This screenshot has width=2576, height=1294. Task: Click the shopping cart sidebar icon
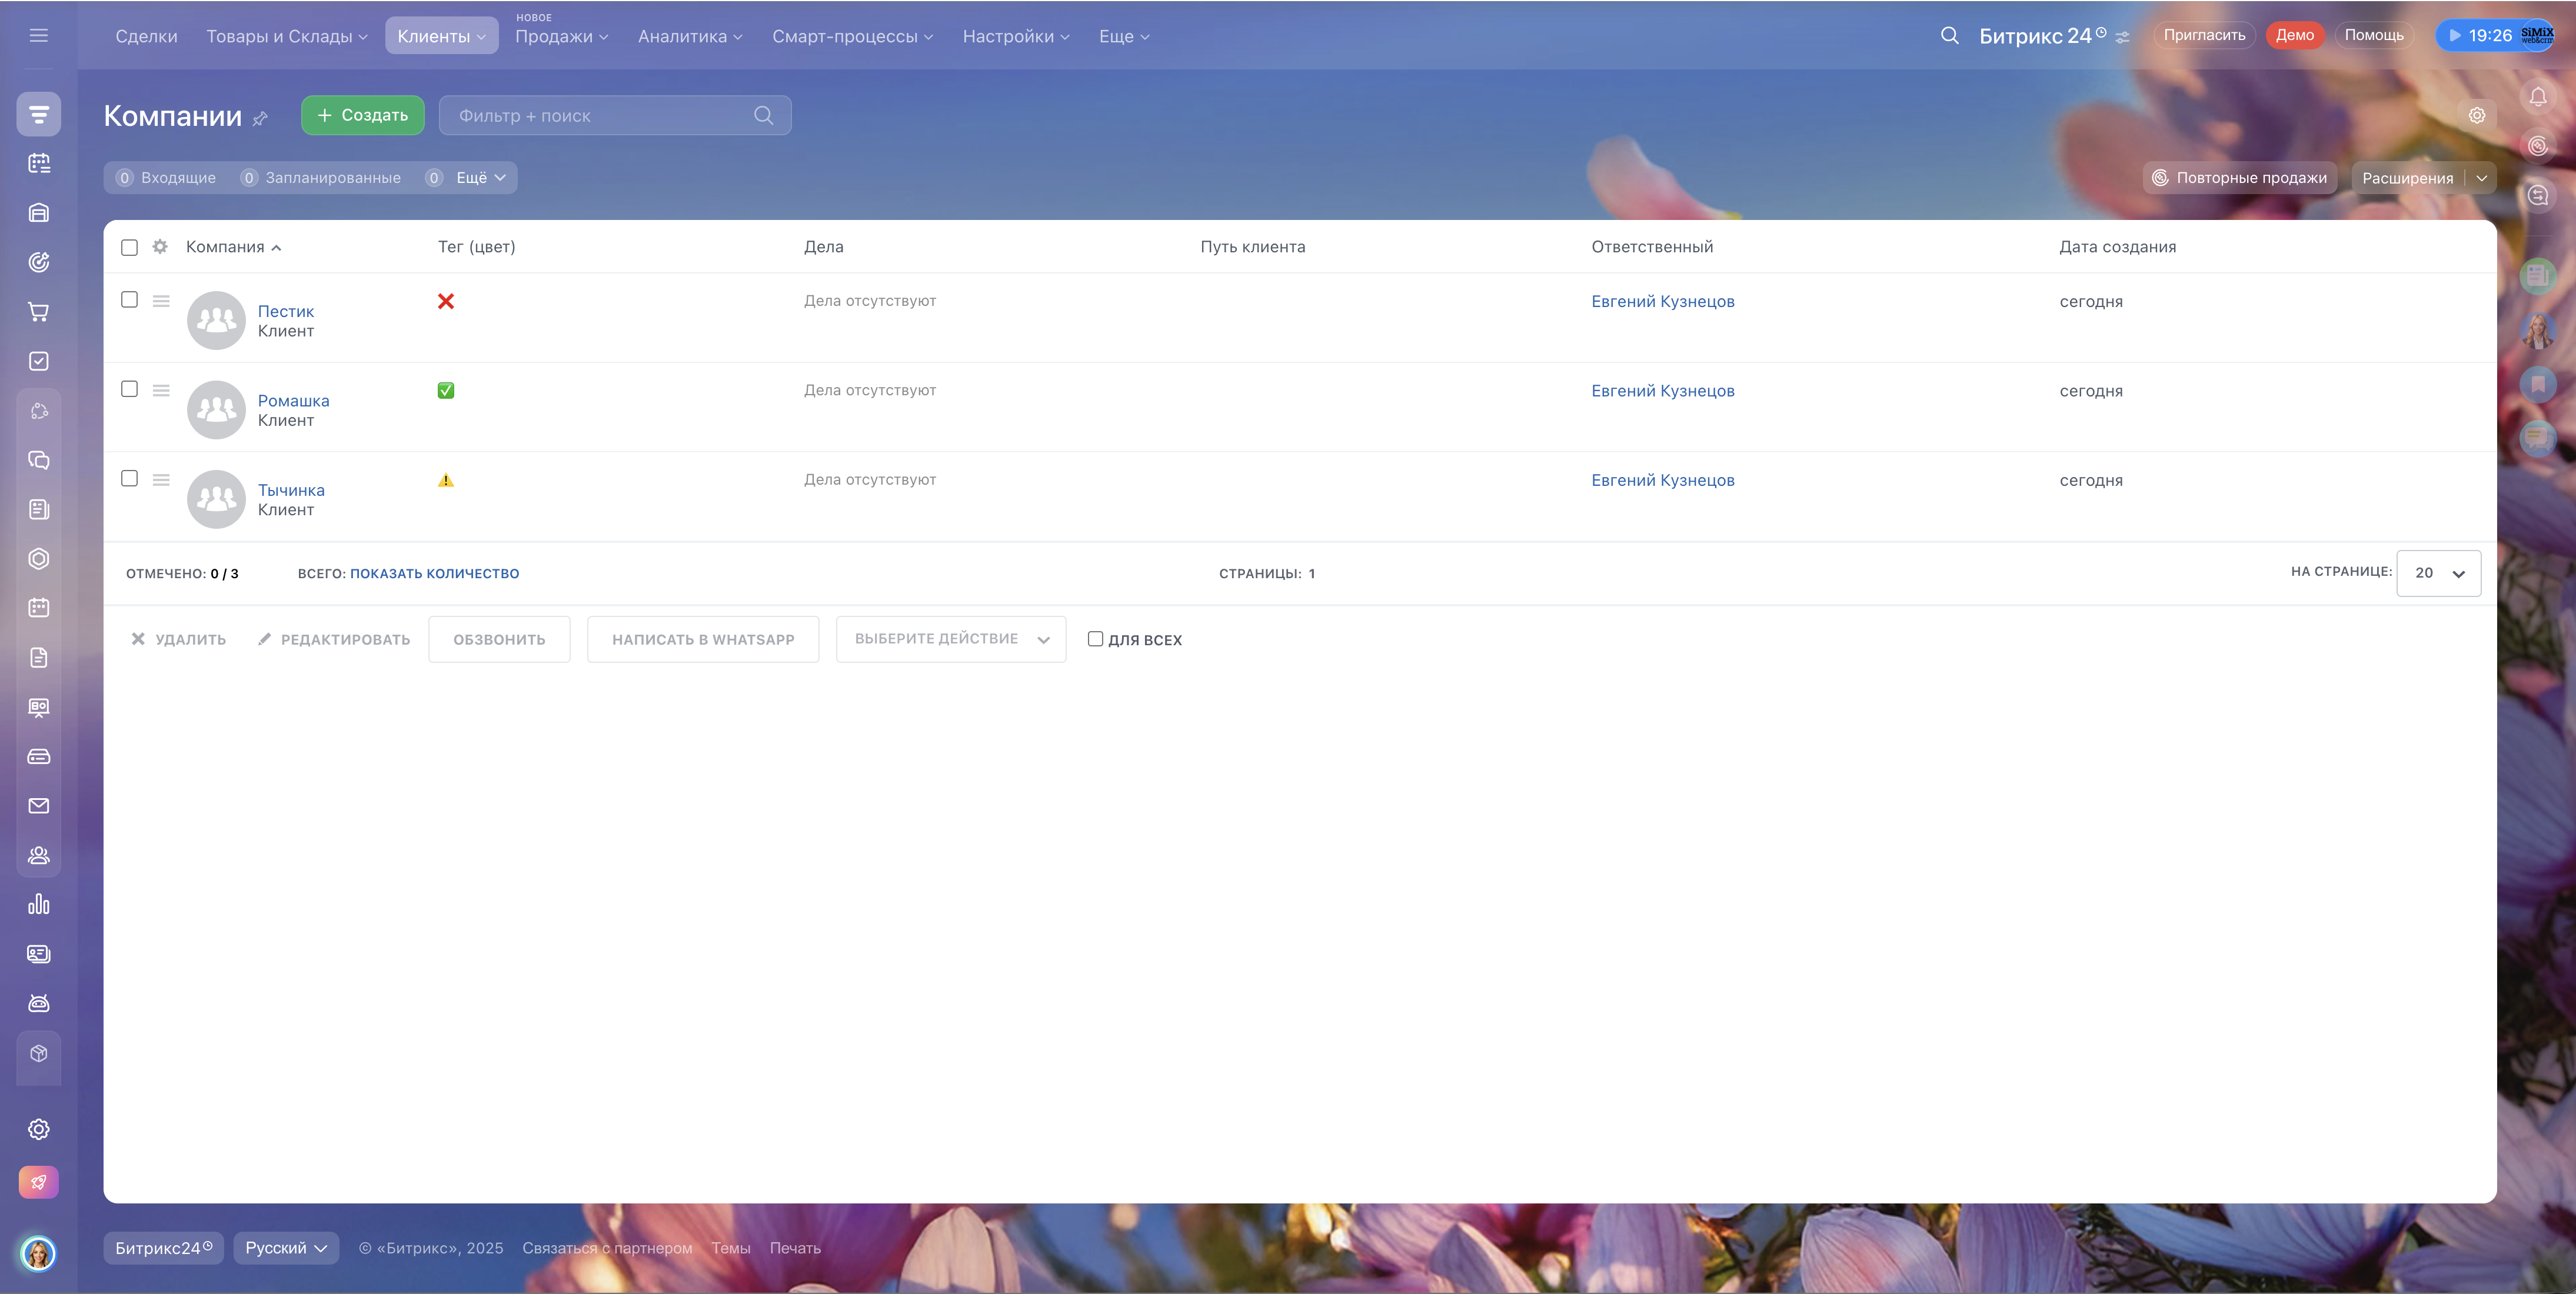tap(39, 312)
